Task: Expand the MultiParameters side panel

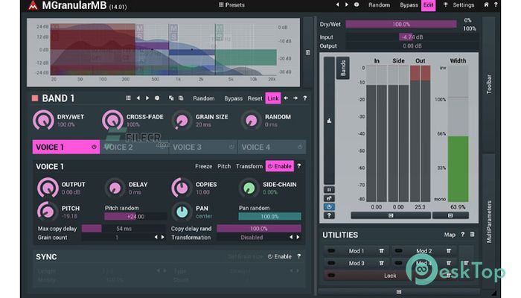Action: click(x=489, y=221)
